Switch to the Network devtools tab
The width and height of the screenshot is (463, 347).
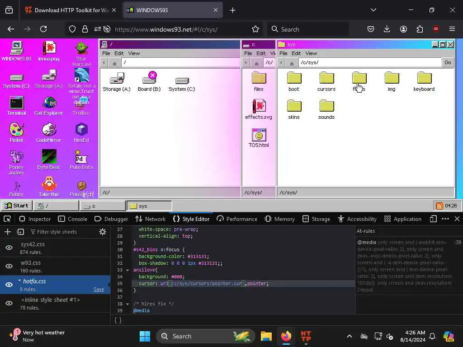151,219
